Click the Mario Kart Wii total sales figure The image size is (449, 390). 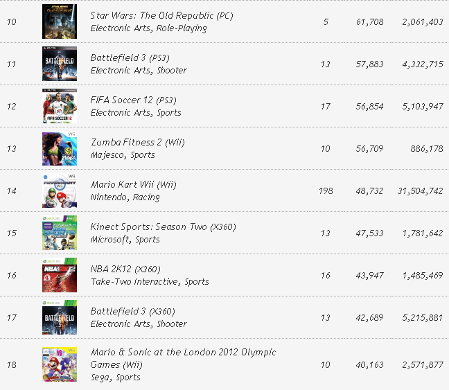(422, 191)
